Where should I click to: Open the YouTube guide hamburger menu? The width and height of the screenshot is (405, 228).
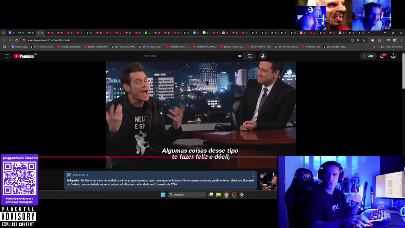[7, 56]
